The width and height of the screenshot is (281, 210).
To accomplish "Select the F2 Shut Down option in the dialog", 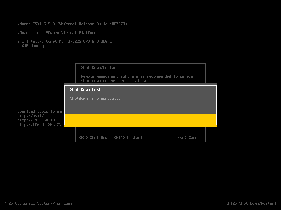I will pos(94,138).
